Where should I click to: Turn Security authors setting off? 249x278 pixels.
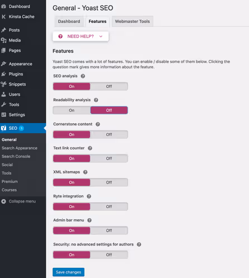pyautogui.click(x=109, y=255)
